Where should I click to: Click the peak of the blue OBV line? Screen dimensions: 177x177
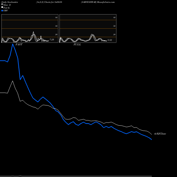[x=13, y=44]
